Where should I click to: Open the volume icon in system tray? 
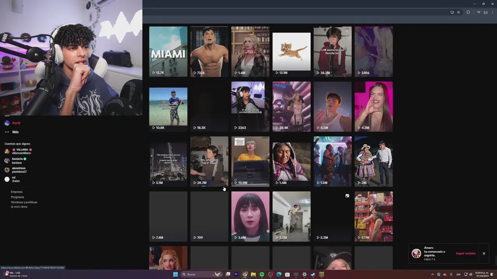[471, 274]
